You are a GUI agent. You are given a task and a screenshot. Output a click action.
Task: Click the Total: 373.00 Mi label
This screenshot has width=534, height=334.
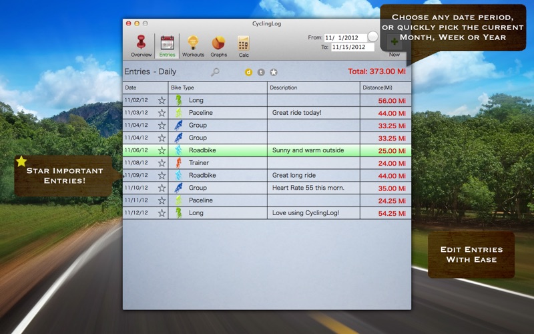[376, 71]
